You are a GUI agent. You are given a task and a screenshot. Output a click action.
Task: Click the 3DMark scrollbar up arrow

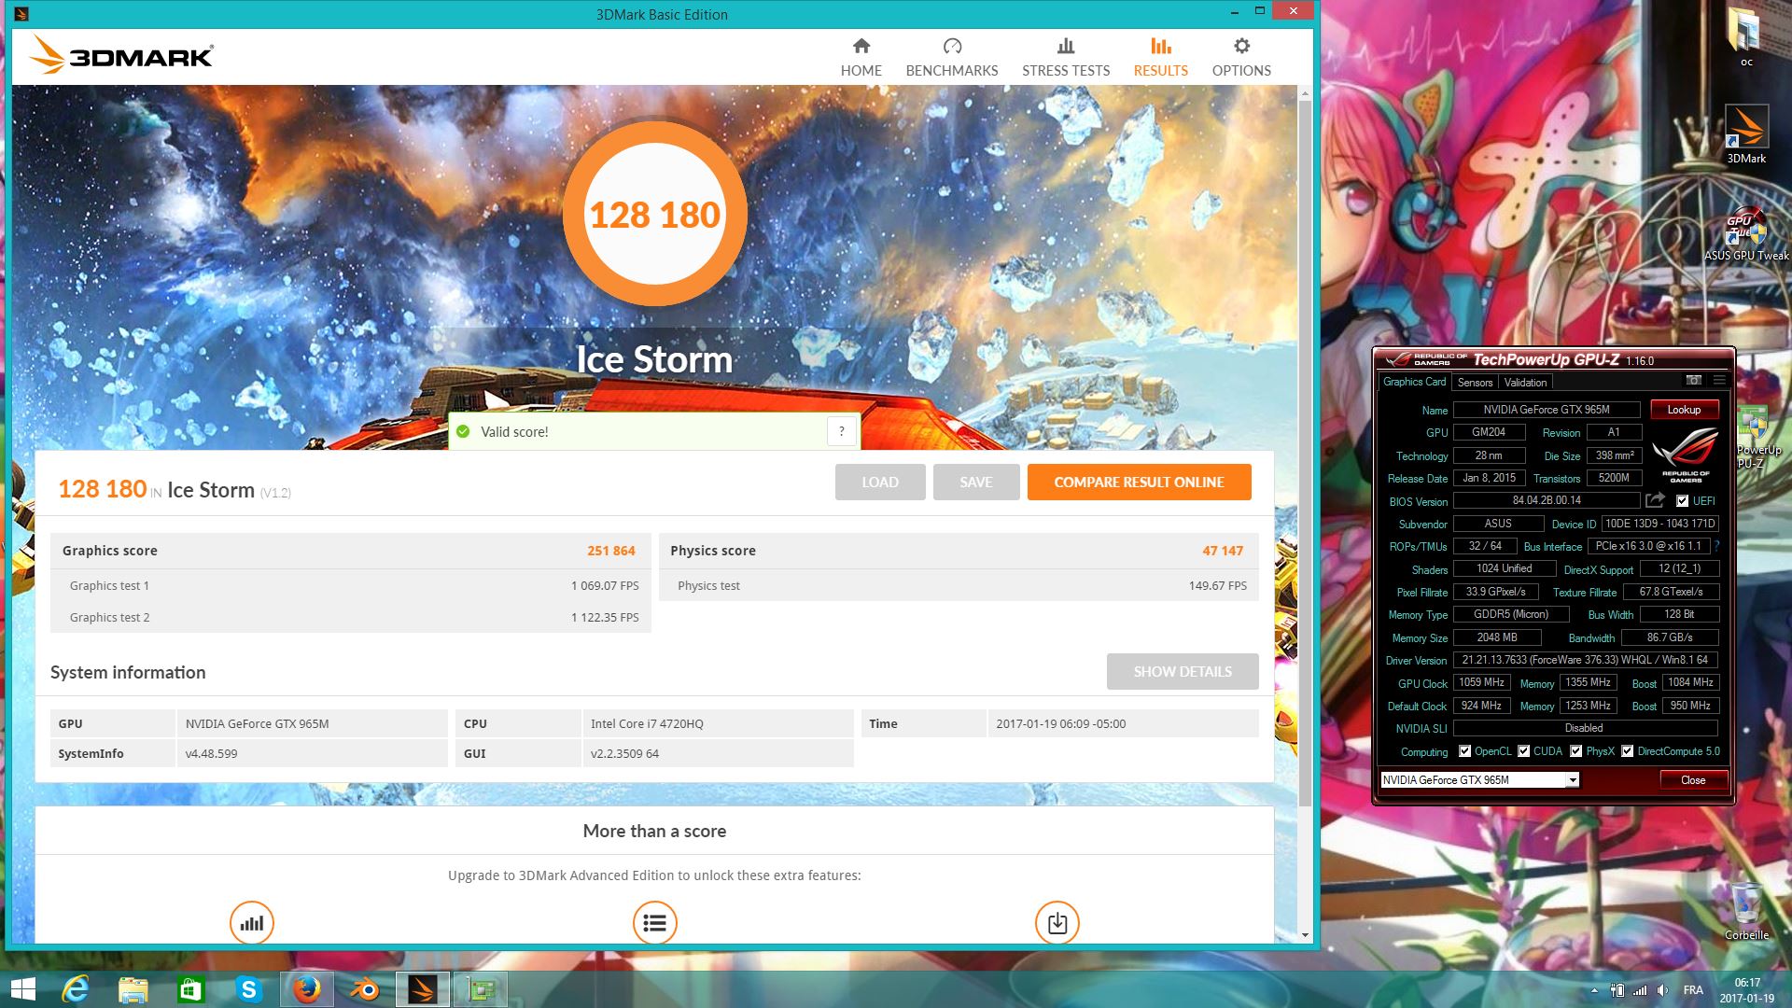[1305, 93]
